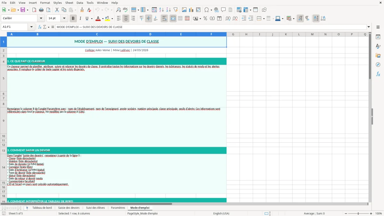Export directly as PDF
This screenshot has width=384, height=216.
click(x=34, y=10)
